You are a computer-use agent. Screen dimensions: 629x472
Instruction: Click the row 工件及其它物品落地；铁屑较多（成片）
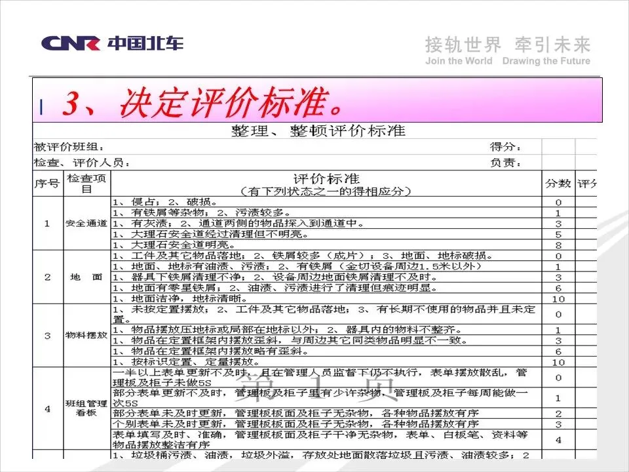pyautogui.click(x=326, y=256)
